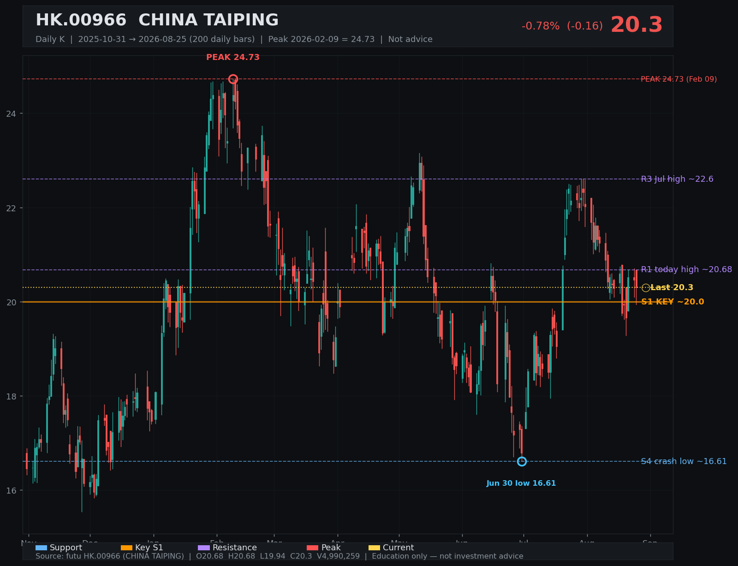Click the Support legend color swatch
Viewport: 738px width, 566px height.
[41, 548]
